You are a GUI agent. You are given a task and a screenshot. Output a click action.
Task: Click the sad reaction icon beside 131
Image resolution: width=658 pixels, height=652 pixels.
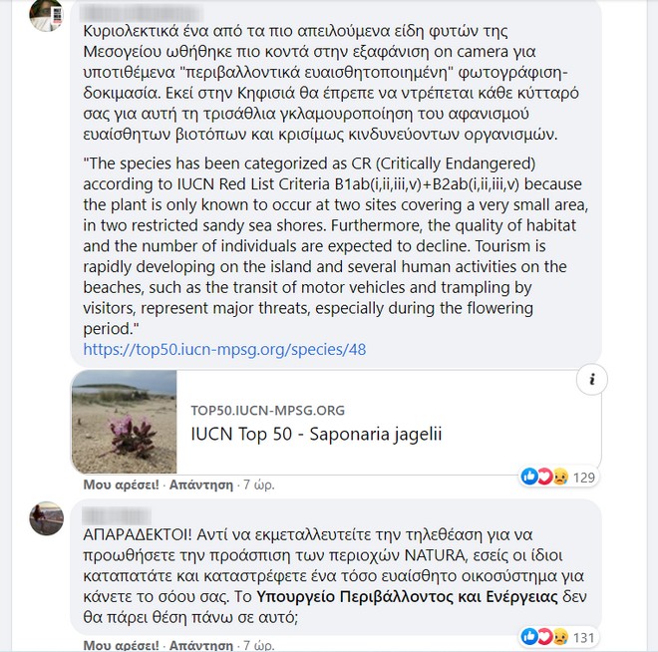pyautogui.click(x=560, y=637)
